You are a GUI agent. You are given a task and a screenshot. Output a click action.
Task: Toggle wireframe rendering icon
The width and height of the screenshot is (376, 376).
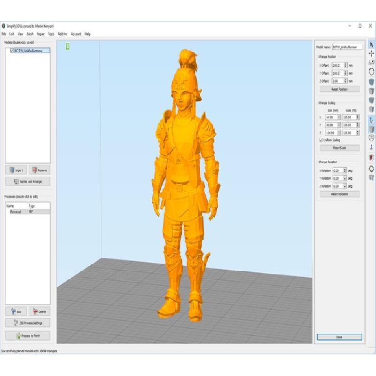coord(371,138)
